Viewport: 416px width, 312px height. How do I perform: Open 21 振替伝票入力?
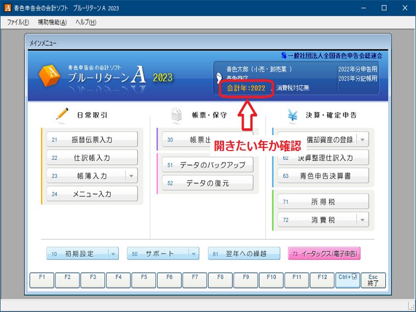pos(92,140)
